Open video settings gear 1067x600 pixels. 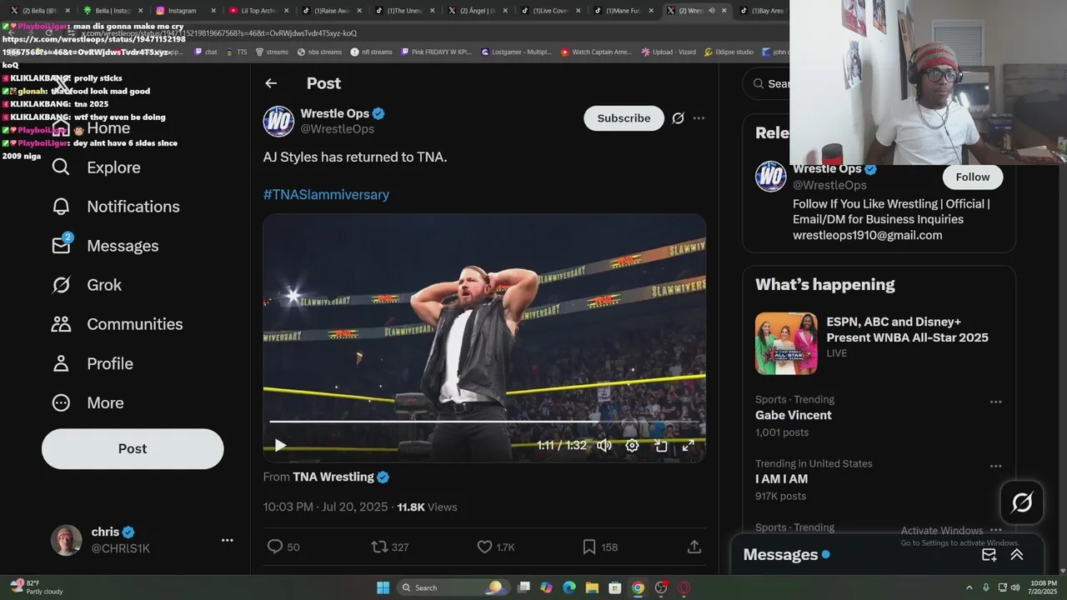632,446
